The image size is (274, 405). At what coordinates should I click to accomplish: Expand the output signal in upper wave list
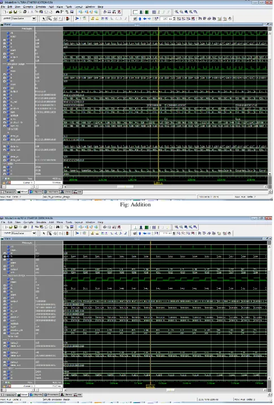[5, 57]
